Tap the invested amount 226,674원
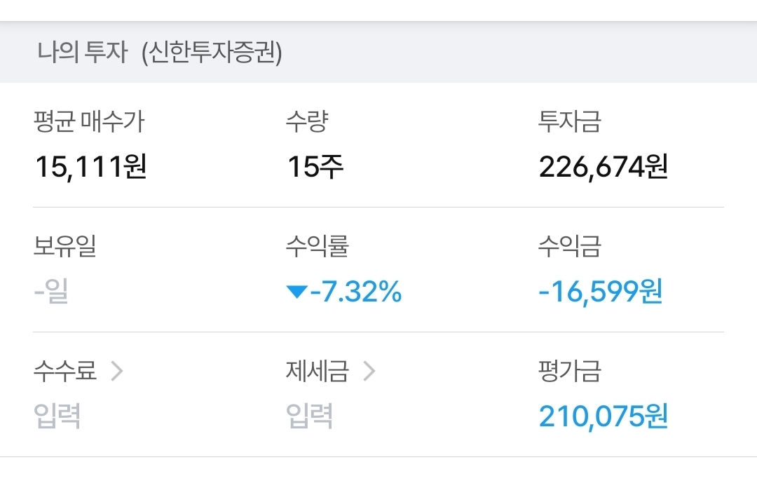The image size is (757, 481). (x=603, y=167)
